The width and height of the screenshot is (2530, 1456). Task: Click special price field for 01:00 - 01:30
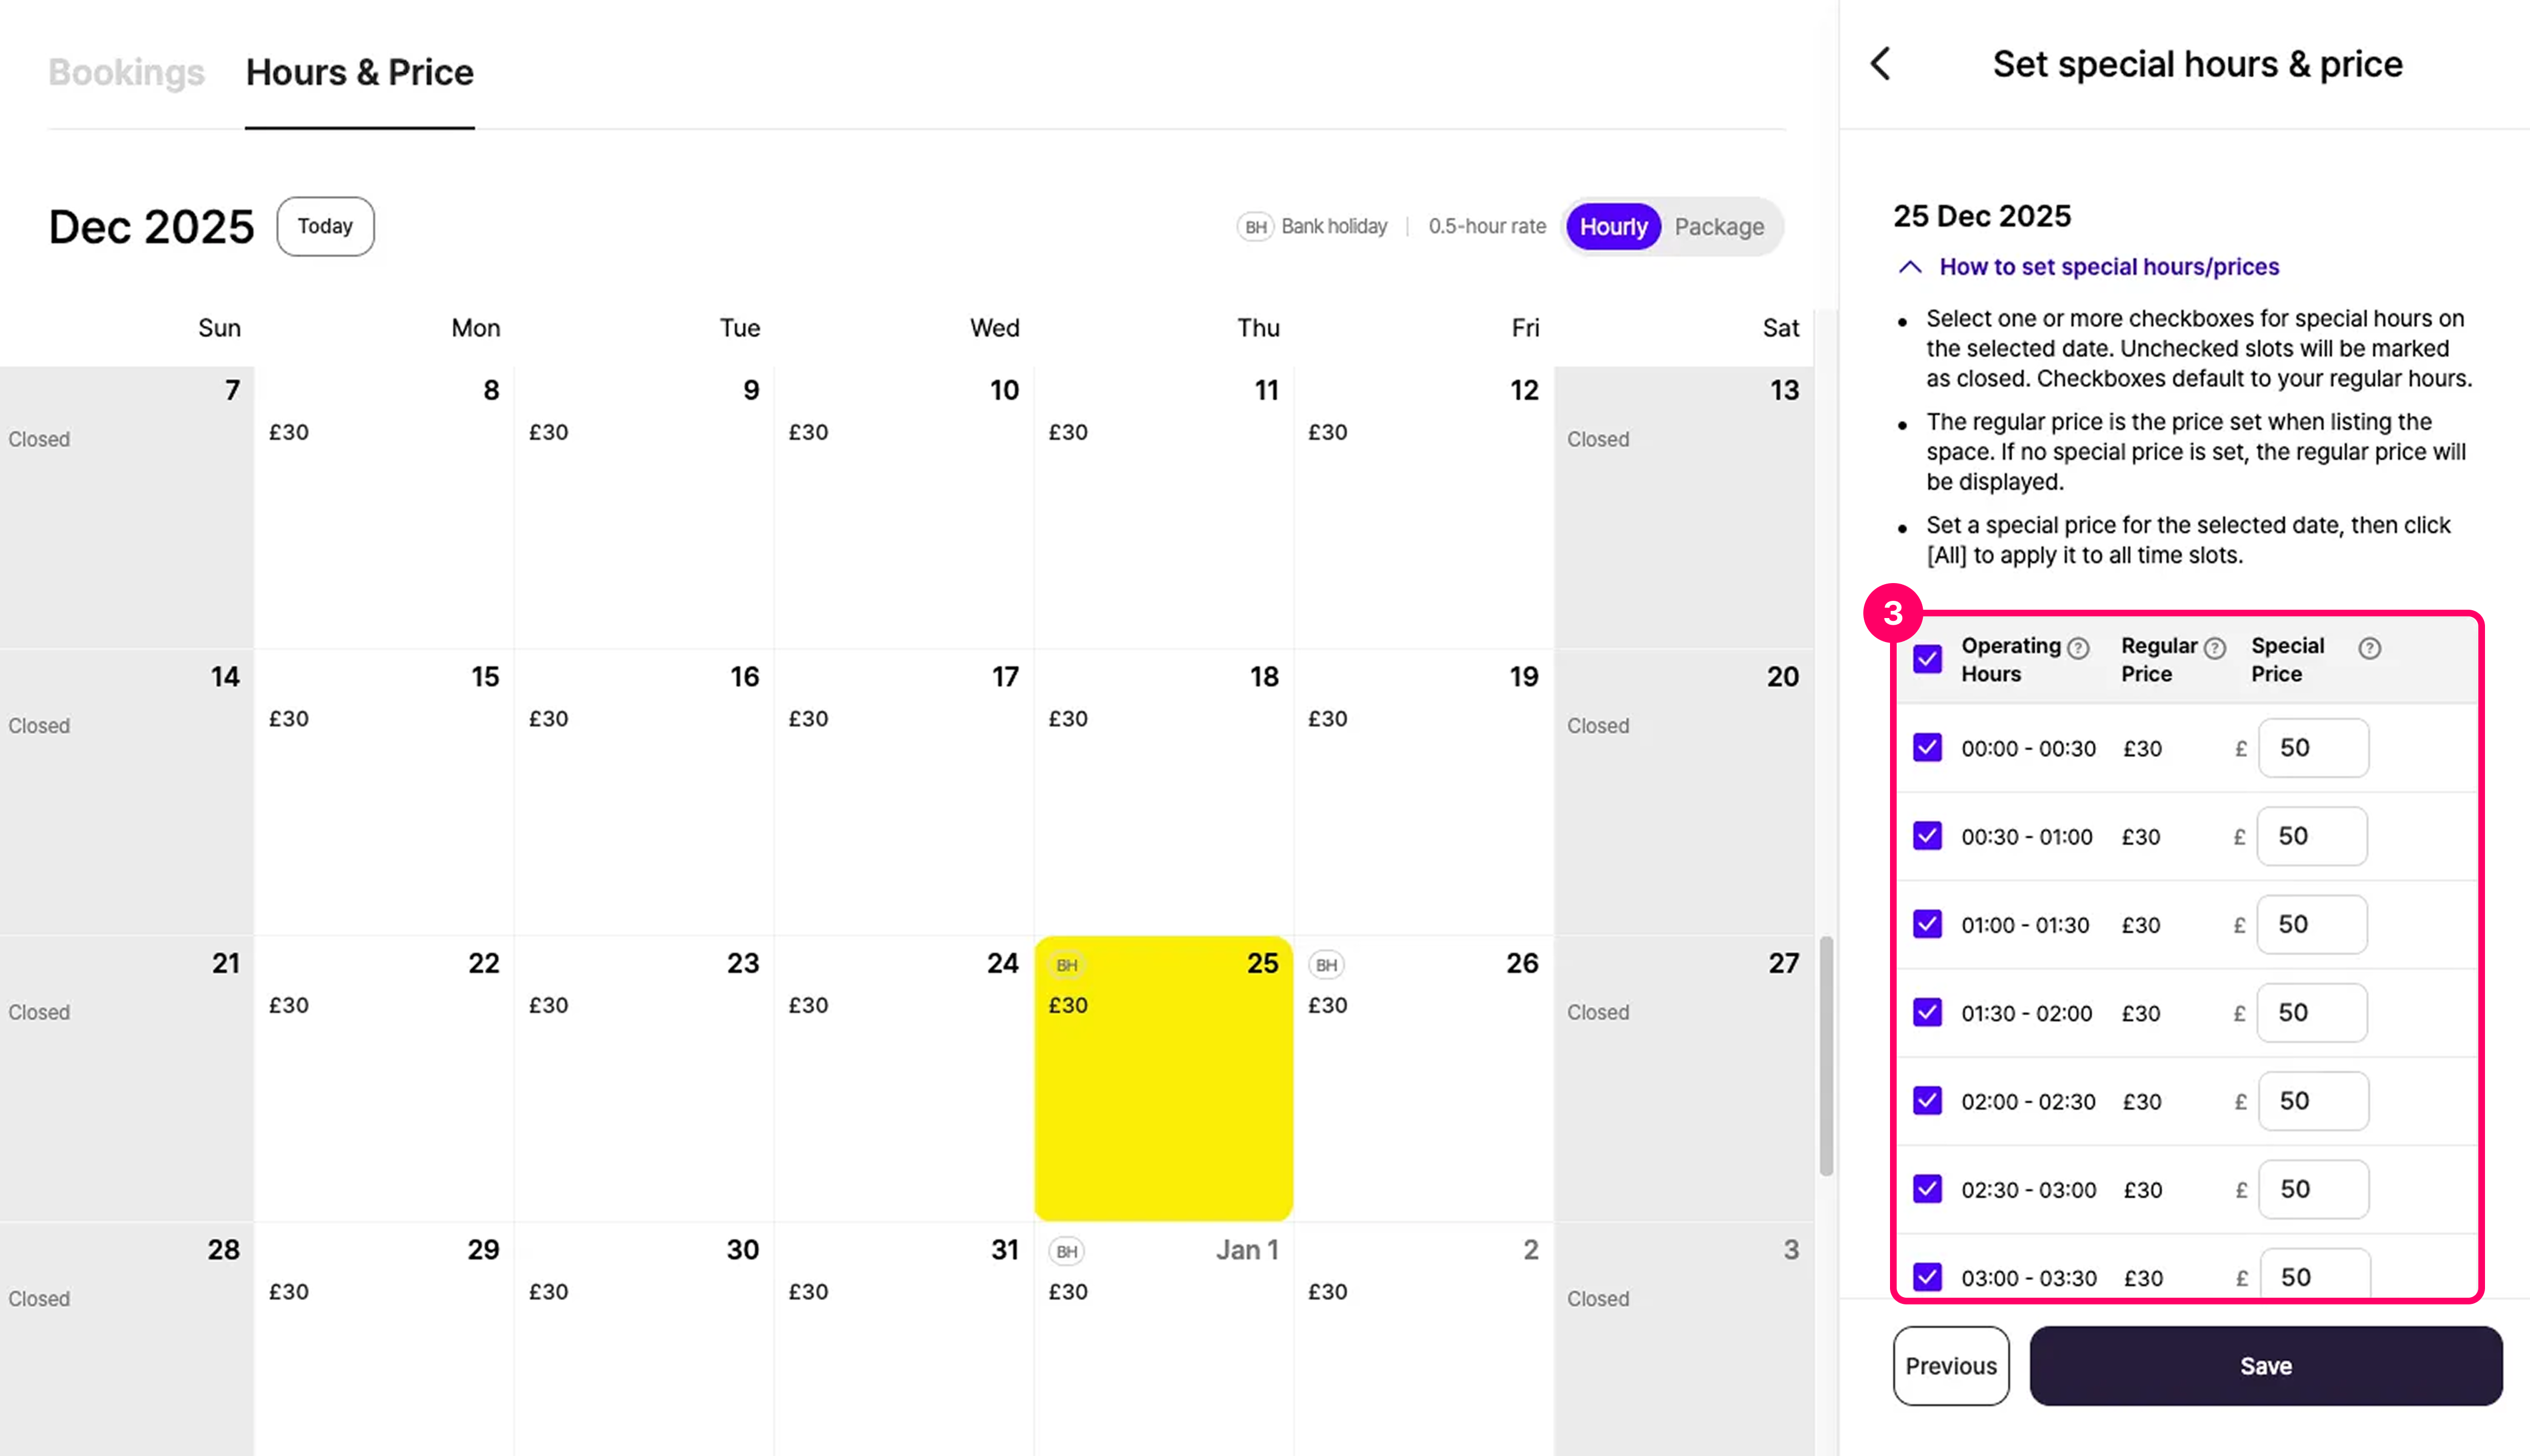click(2312, 925)
